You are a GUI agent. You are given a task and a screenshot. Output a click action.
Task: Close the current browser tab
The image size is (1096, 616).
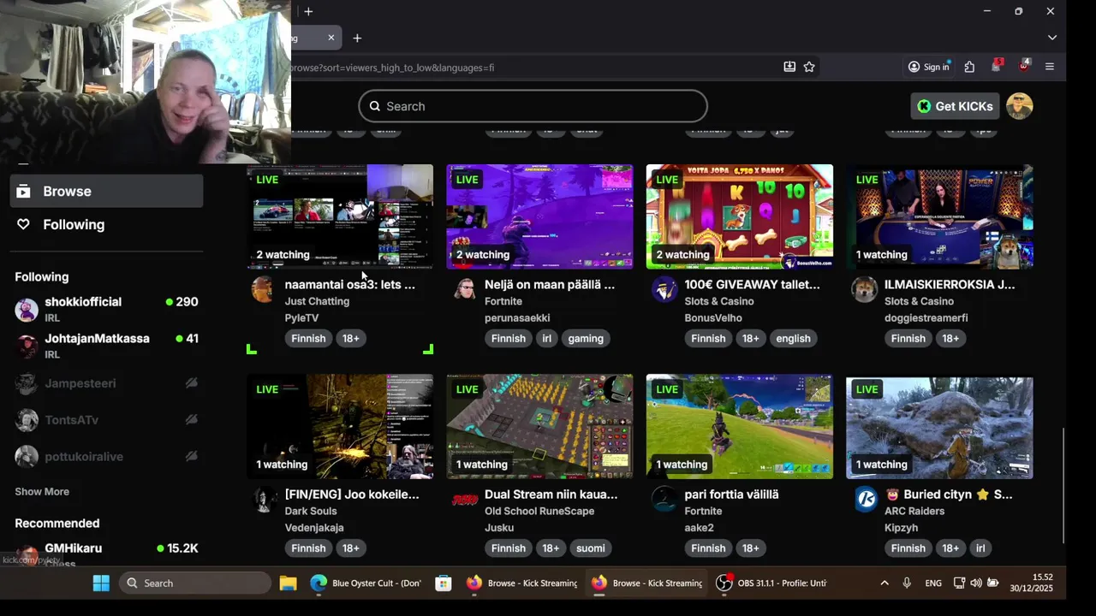tap(331, 38)
